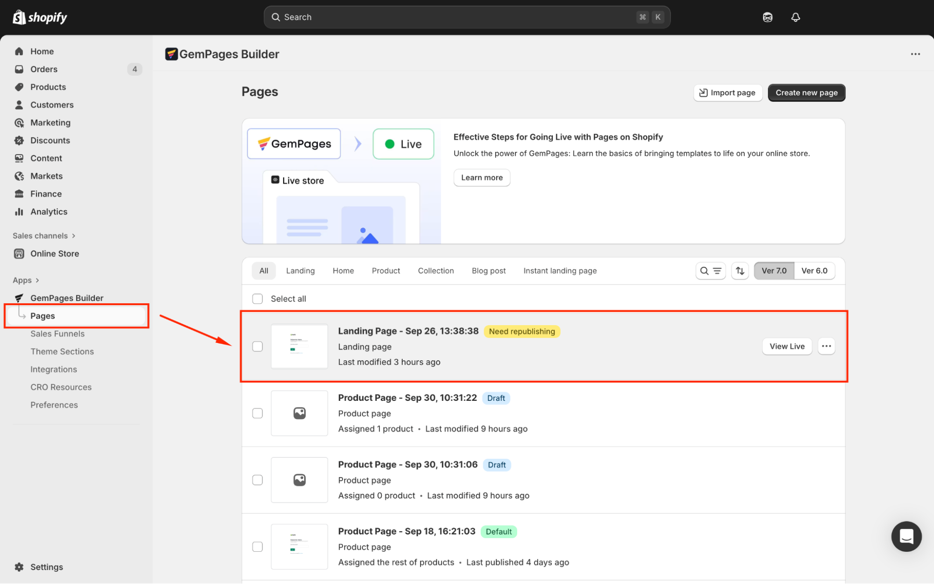This screenshot has width=934, height=584.
Task: Expand the Apps section chevron
Action: point(37,280)
